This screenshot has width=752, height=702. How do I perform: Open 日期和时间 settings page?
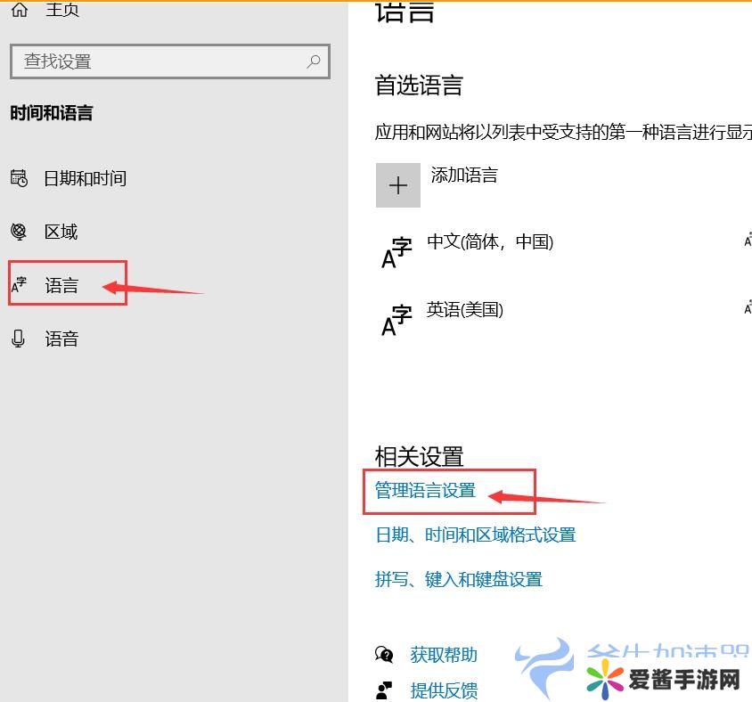[x=85, y=178]
